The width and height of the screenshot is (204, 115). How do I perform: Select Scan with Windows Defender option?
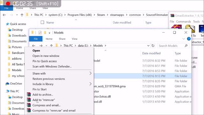click(52, 66)
